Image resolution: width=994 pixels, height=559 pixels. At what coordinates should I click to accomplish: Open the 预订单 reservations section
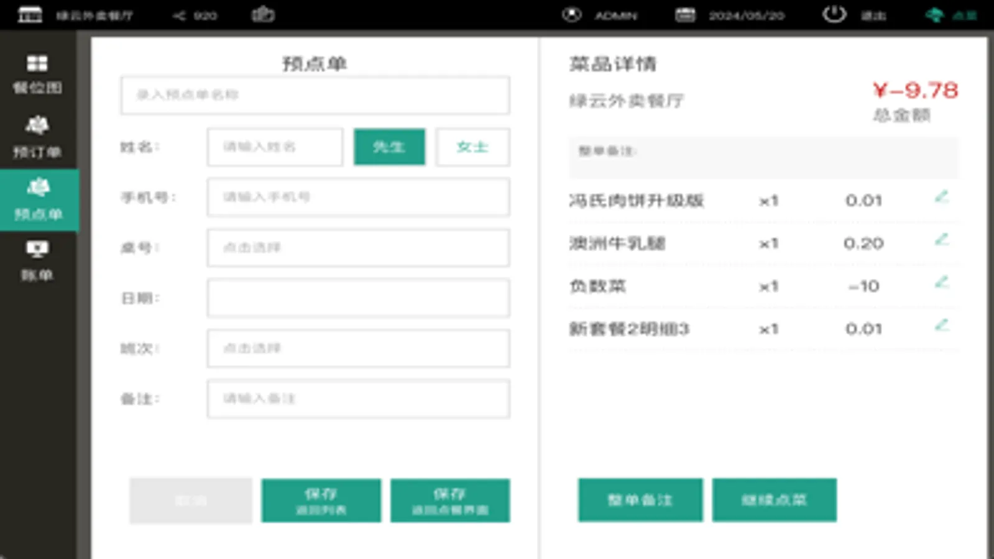pos(37,137)
